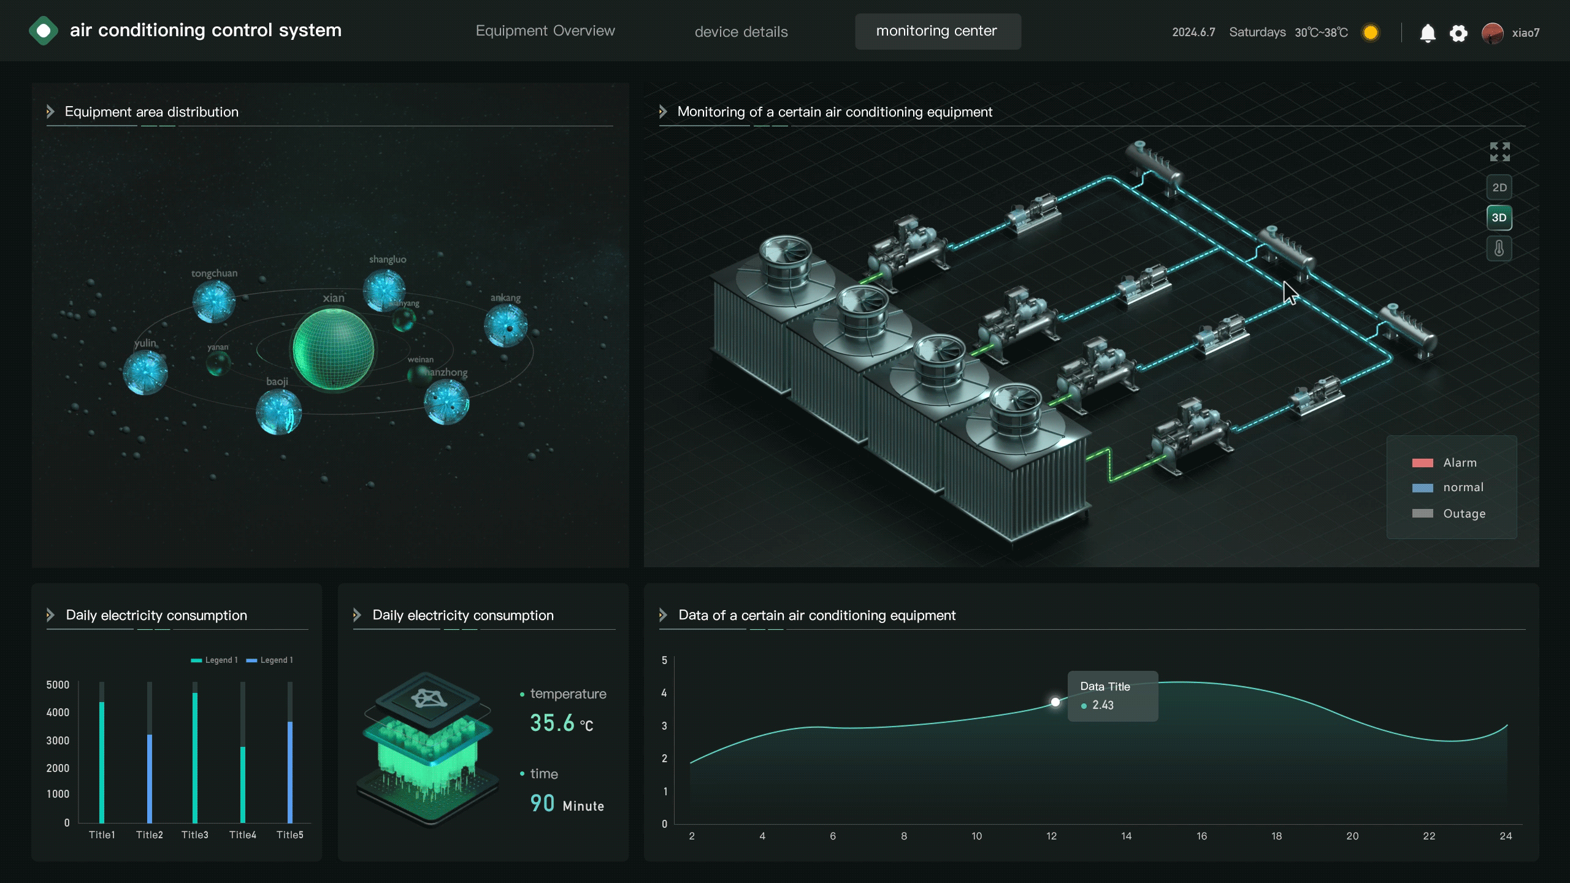Click the Alarm red legend swatch
The height and width of the screenshot is (883, 1570).
(x=1423, y=463)
